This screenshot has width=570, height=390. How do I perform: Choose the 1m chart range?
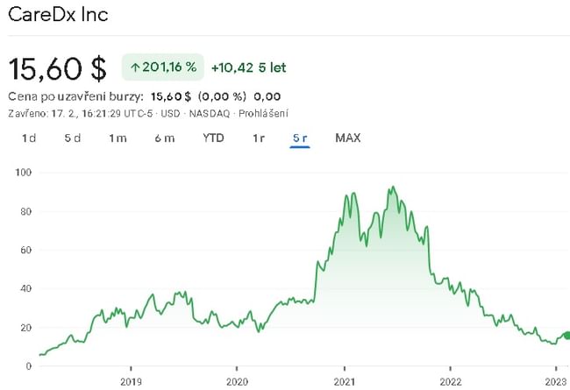click(118, 138)
